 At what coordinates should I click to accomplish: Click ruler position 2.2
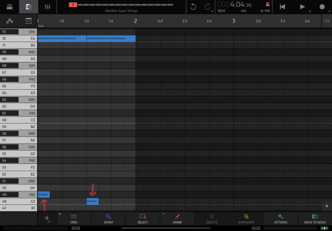pyautogui.click(x=160, y=21)
